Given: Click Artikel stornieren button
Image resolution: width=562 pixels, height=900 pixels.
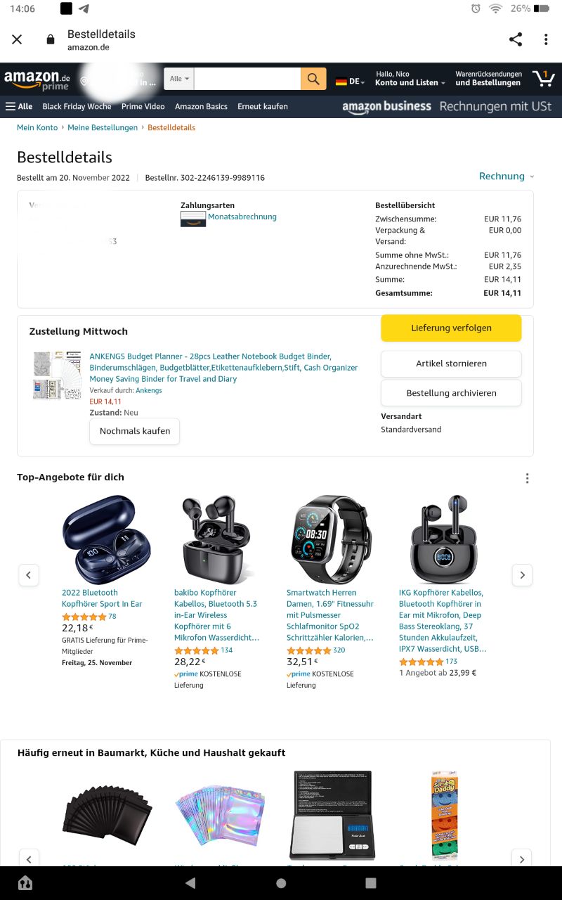Looking at the screenshot, I should click(x=451, y=364).
